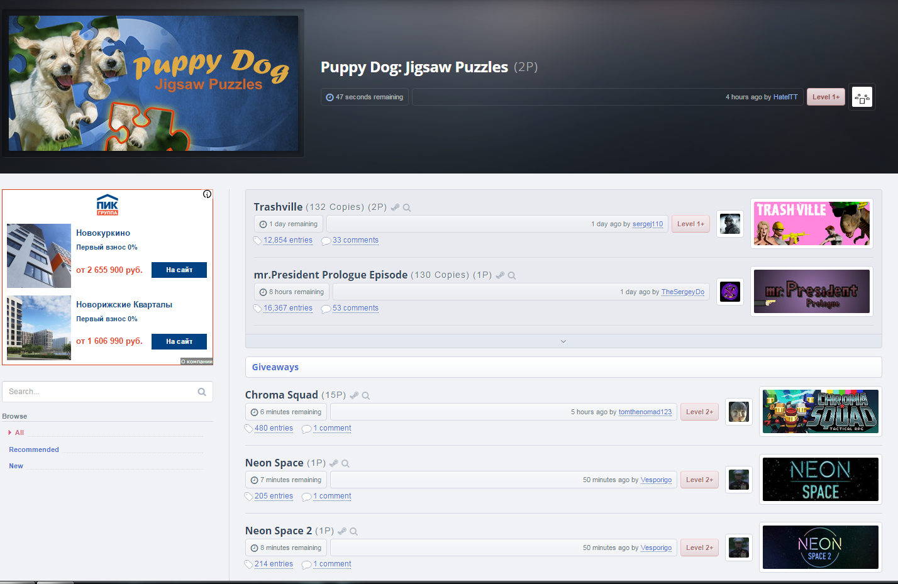The image size is (898, 584).
Task: Click the Steam icon next to Chroma Squad
Action: tap(354, 395)
